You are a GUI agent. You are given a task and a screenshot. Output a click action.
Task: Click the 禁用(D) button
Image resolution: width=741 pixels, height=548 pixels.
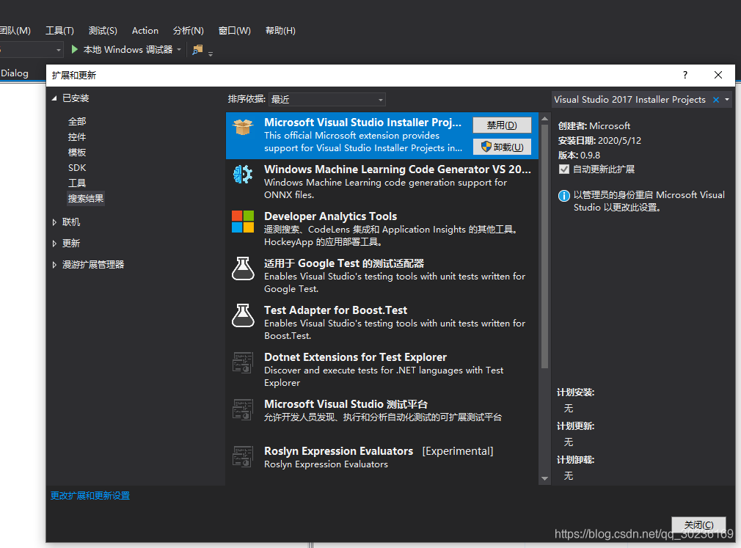pyautogui.click(x=502, y=124)
